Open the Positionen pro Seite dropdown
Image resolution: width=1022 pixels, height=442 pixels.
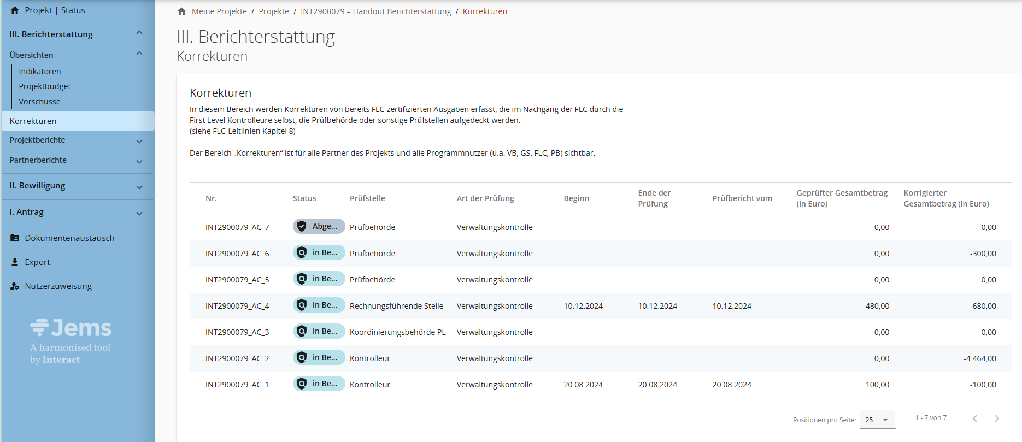pos(877,420)
